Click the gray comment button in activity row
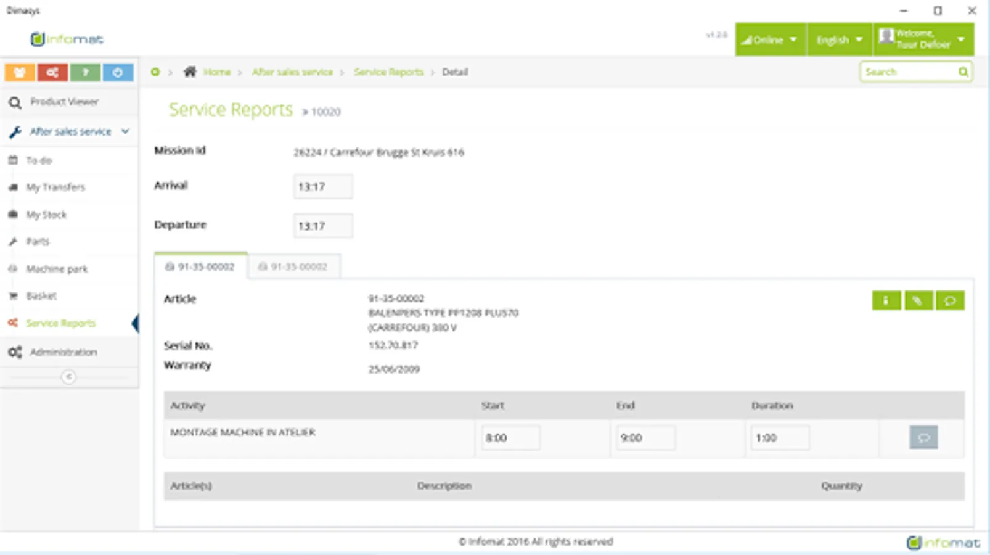 [923, 437]
